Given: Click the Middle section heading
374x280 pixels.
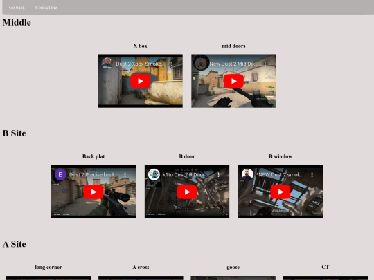Looking at the screenshot, I should point(17,22).
